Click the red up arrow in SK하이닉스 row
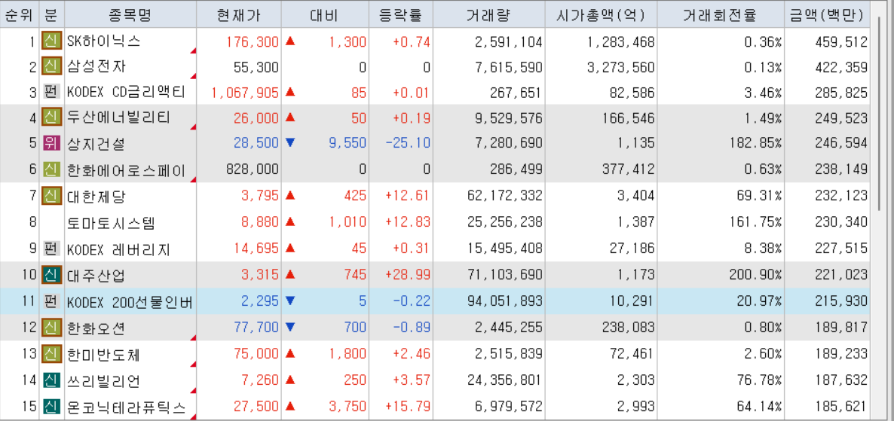The image size is (894, 421). click(290, 41)
